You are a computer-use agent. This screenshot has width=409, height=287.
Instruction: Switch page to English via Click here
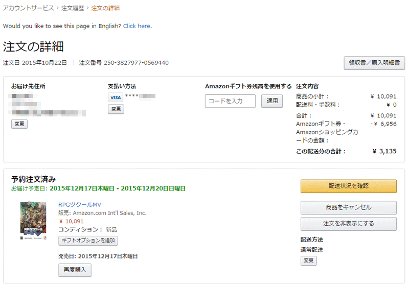click(137, 26)
